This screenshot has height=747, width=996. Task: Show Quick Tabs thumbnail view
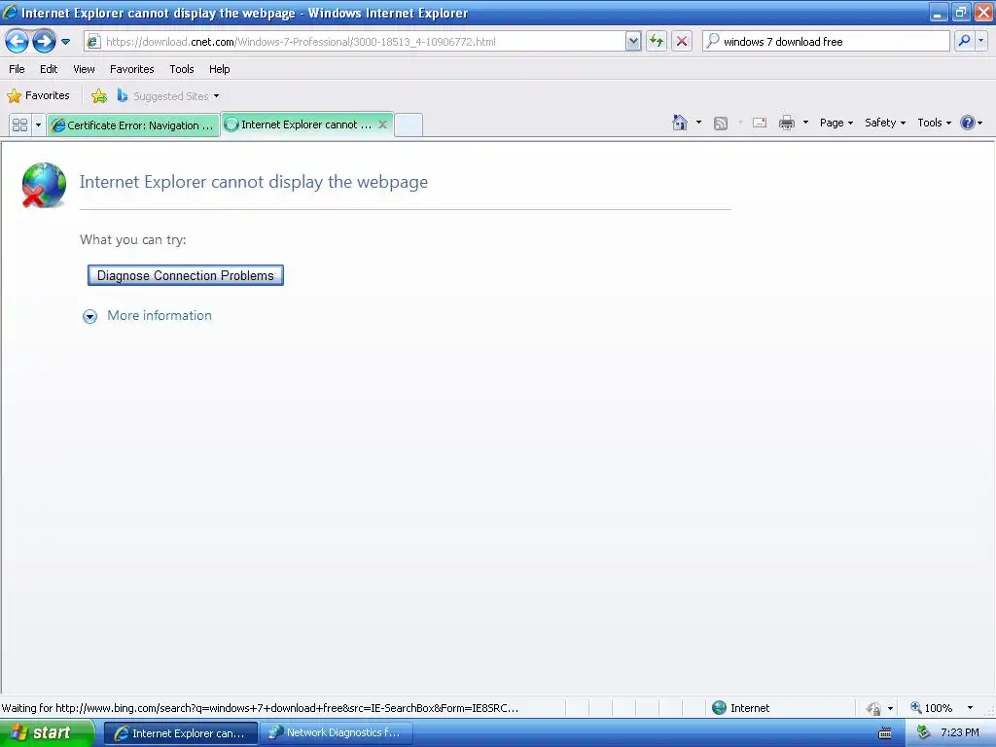19,125
